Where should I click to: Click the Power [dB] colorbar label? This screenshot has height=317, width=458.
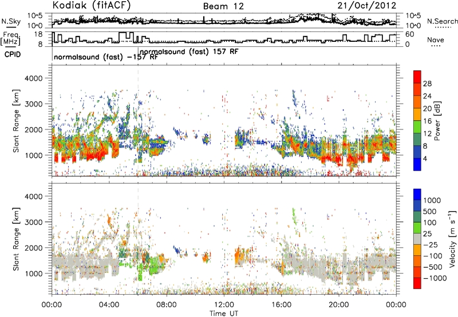tap(437, 121)
